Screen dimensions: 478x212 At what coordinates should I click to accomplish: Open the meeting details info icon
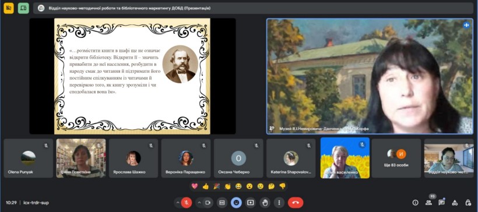[x=415, y=203]
